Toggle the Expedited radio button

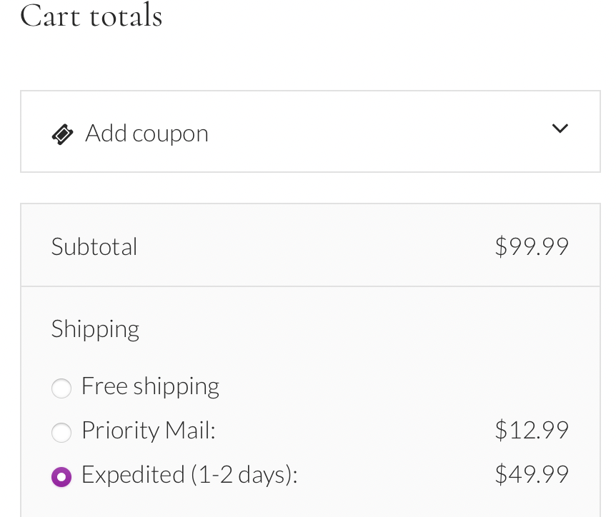[61, 476]
